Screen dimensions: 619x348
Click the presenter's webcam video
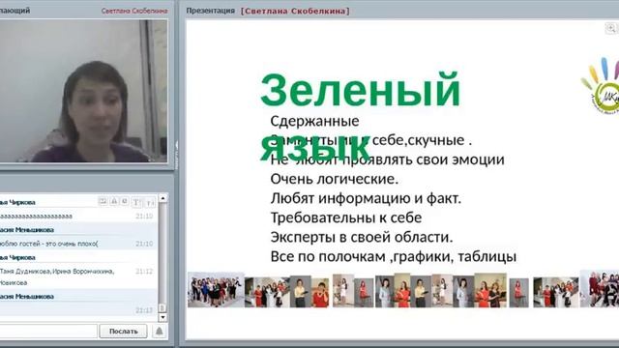tap(83, 91)
